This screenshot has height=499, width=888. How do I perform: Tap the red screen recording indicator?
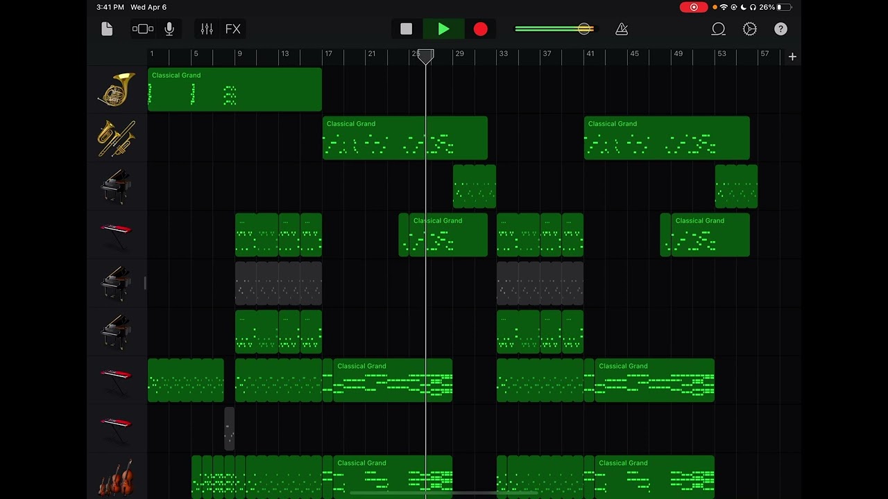pyautogui.click(x=694, y=7)
